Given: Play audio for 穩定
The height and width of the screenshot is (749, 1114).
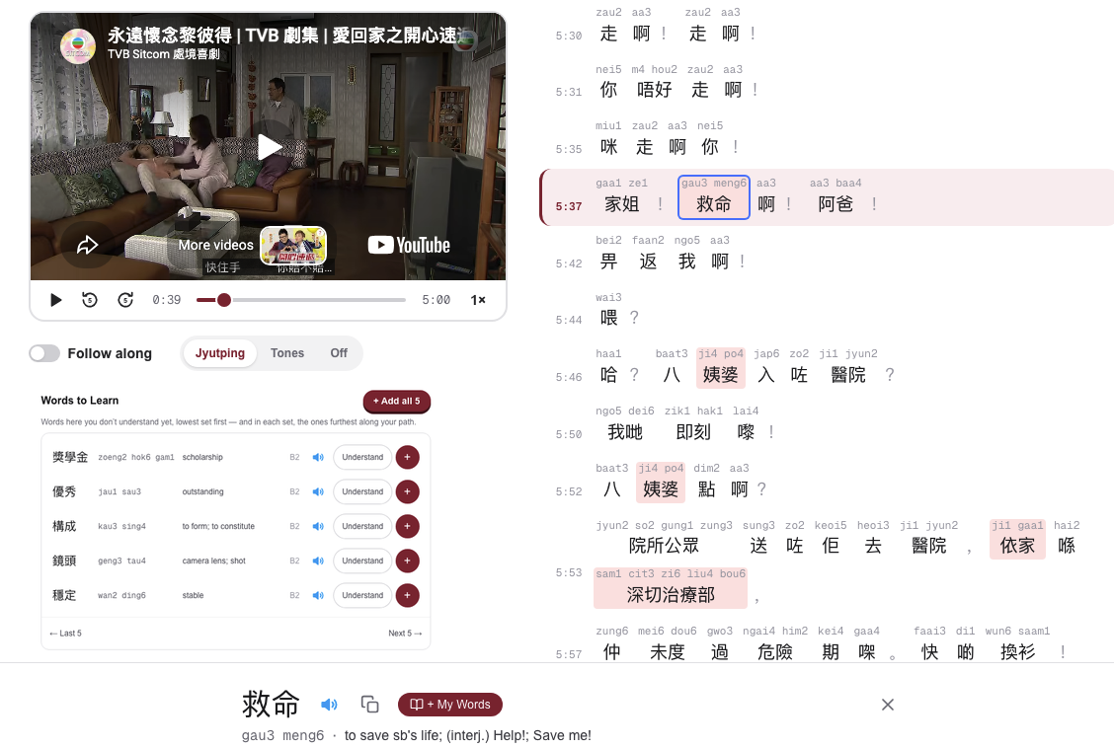Looking at the screenshot, I should pyautogui.click(x=318, y=595).
